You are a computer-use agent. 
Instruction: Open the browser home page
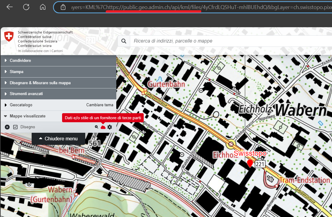coord(43,7)
